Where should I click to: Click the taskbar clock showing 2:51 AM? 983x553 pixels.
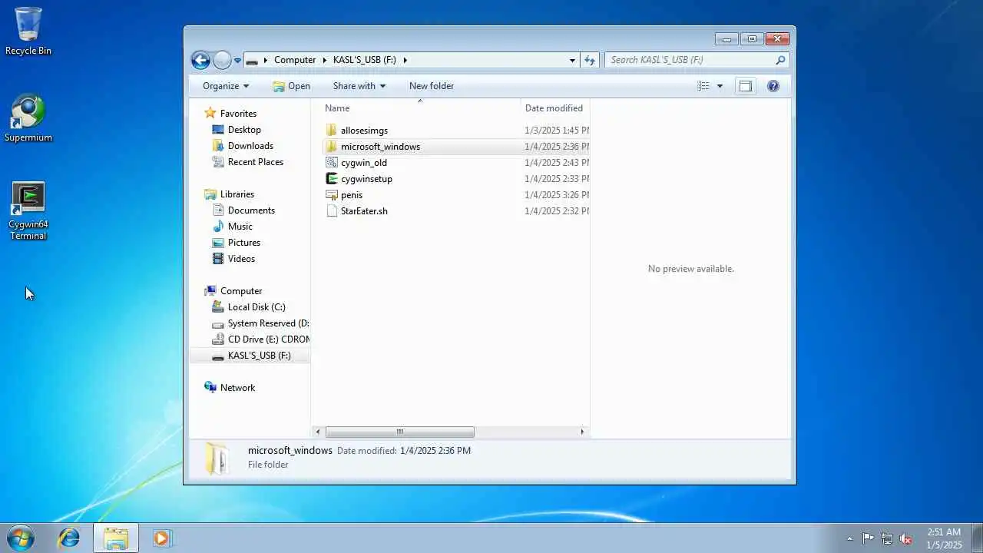click(944, 538)
